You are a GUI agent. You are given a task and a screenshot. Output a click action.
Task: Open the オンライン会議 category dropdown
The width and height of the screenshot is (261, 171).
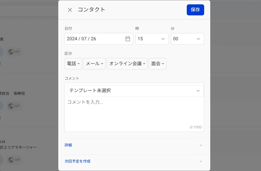[127, 64]
